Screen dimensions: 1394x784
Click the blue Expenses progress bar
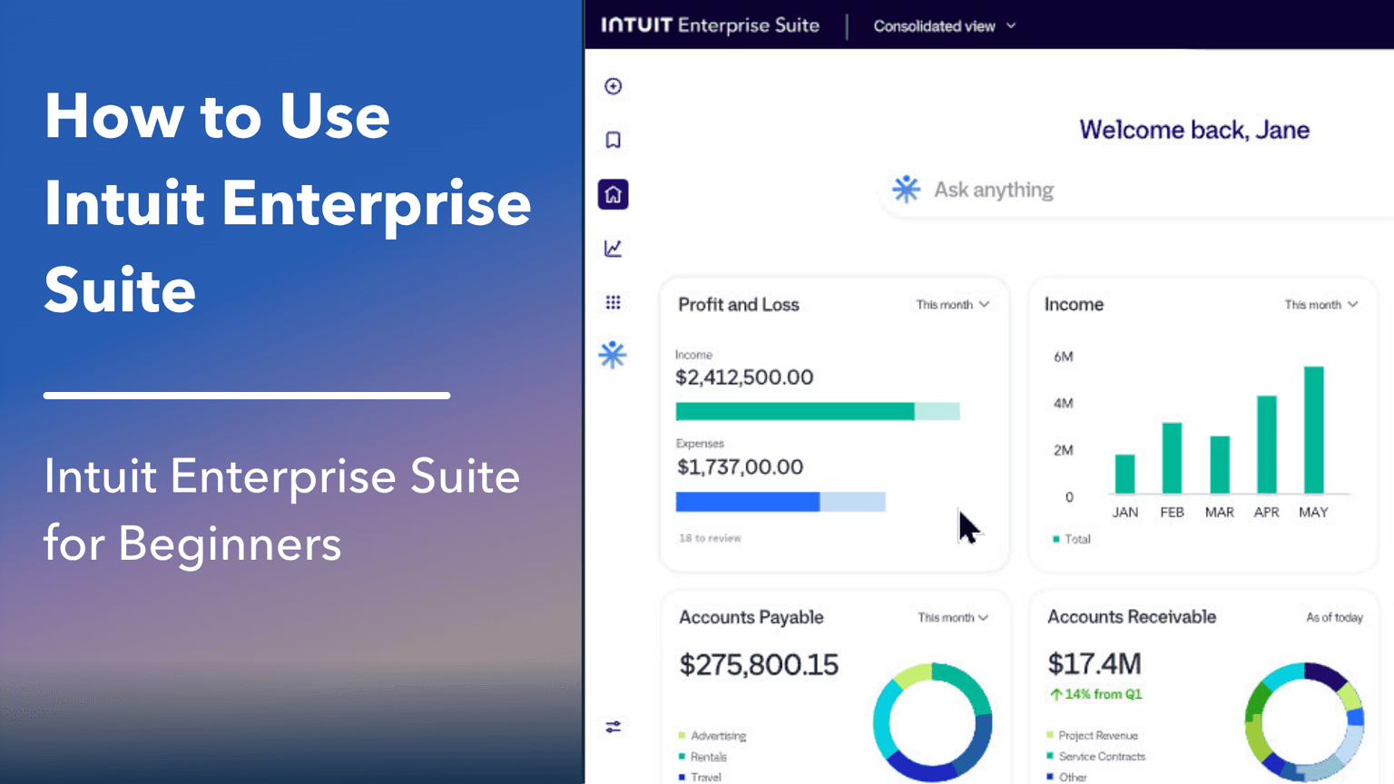pos(780,502)
